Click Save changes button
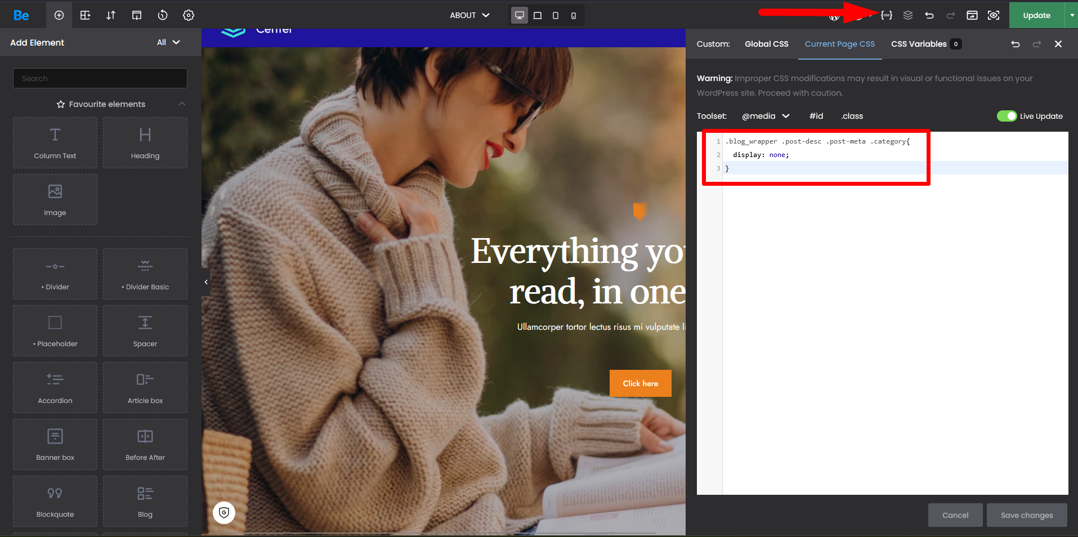This screenshot has width=1078, height=537. [x=1027, y=515]
